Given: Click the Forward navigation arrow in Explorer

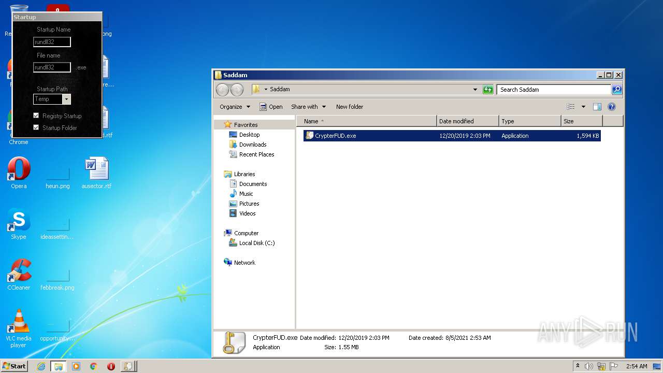Looking at the screenshot, I should click(x=237, y=90).
